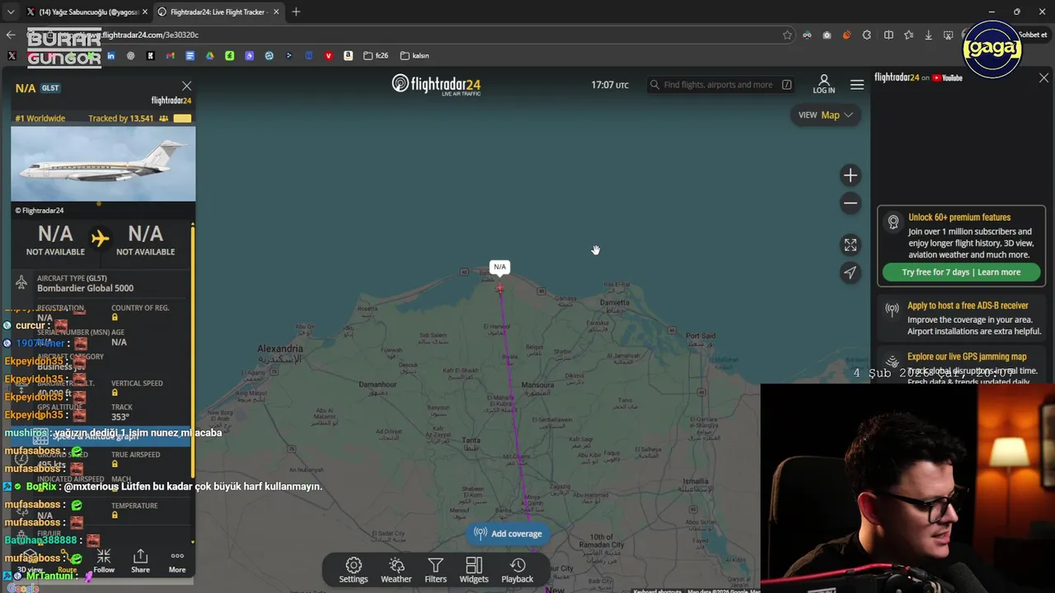Open the X bookmark in bookmarks bar
This screenshot has height=593, width=1055.
pos(12,56)
